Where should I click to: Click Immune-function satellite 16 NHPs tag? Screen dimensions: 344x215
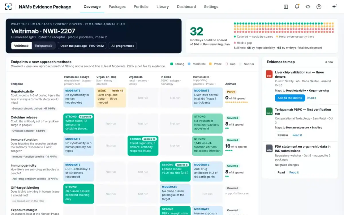click(x=34, y=157)
